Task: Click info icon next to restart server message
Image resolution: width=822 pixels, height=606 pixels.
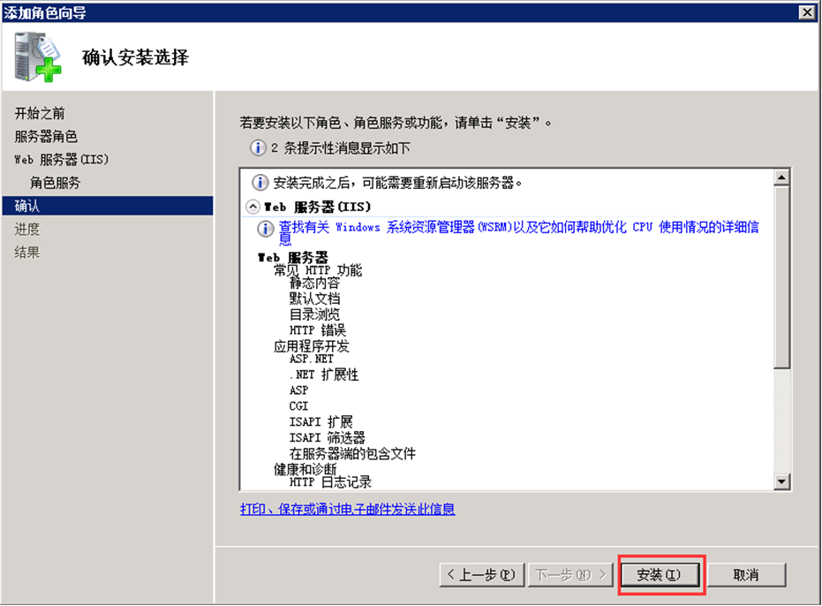Action: coord(260,183)
